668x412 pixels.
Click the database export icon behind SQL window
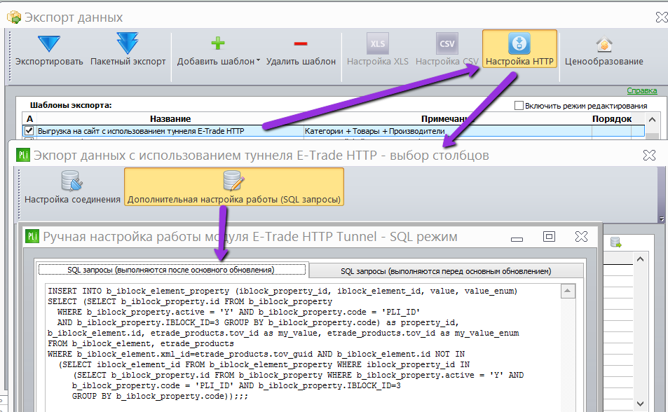tap(615, 242)
